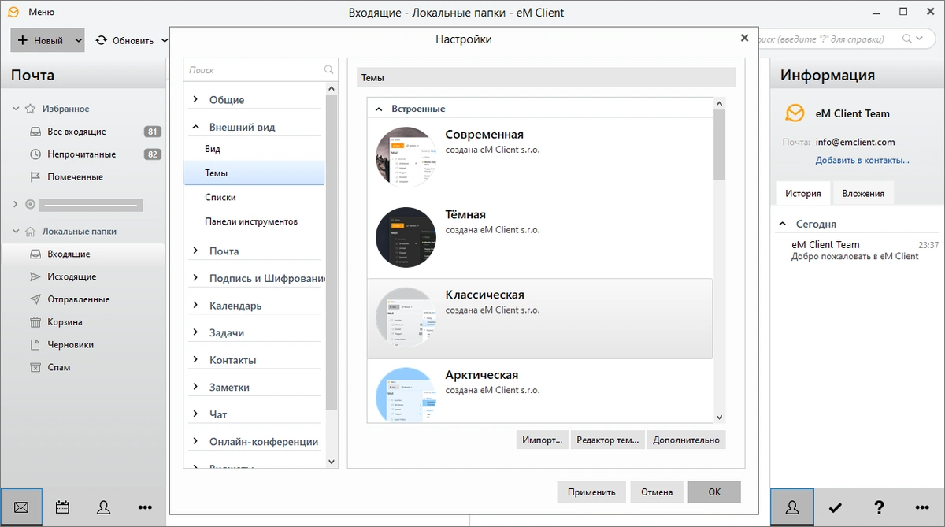
Task: Open Mail view via envelope icon
Action: 21,508
